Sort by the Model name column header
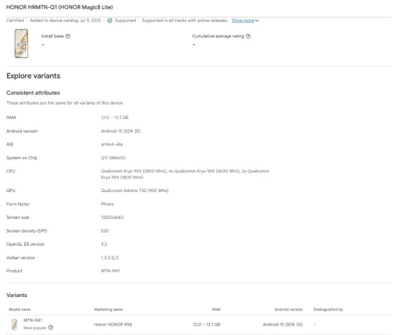This screenshot has height=335, width=409. click(20, 309)
